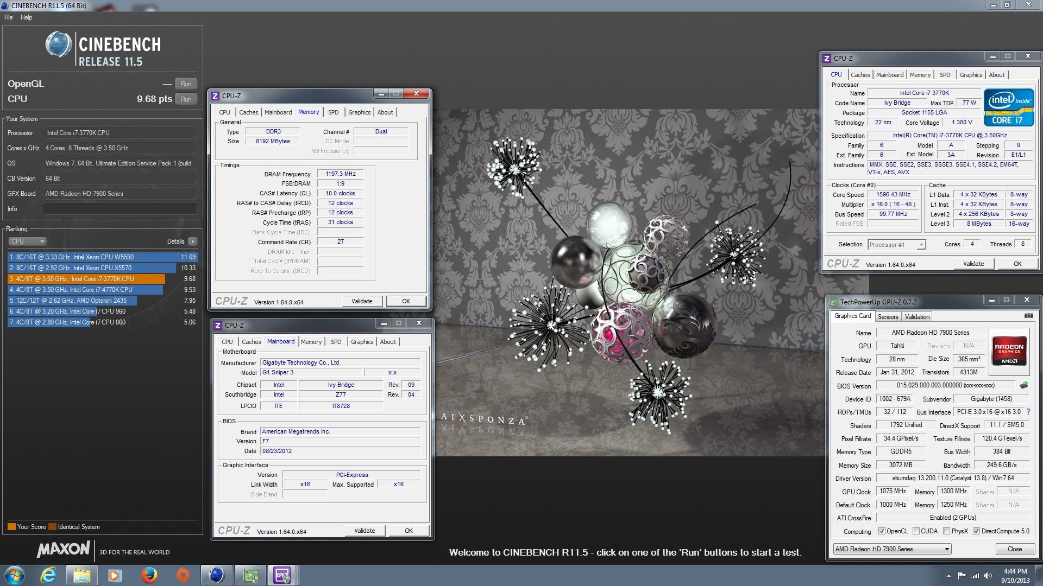
Task: Toggle the CUDA checkbox in GPU-Z
Action: pos(916,531)
